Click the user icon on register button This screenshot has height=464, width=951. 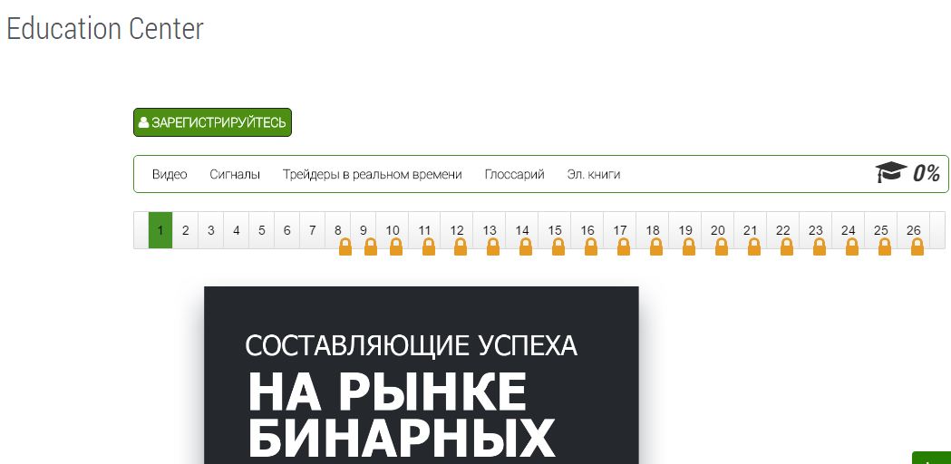(x=144, y=122)
